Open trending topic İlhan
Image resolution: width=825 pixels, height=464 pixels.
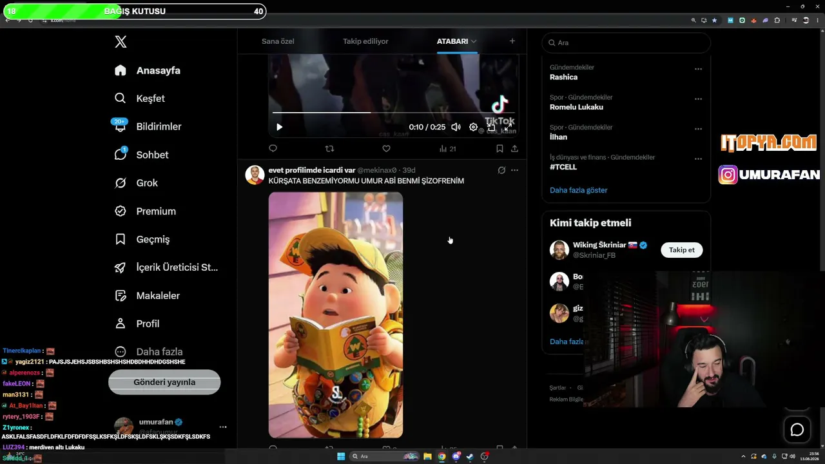coord(558,137)
